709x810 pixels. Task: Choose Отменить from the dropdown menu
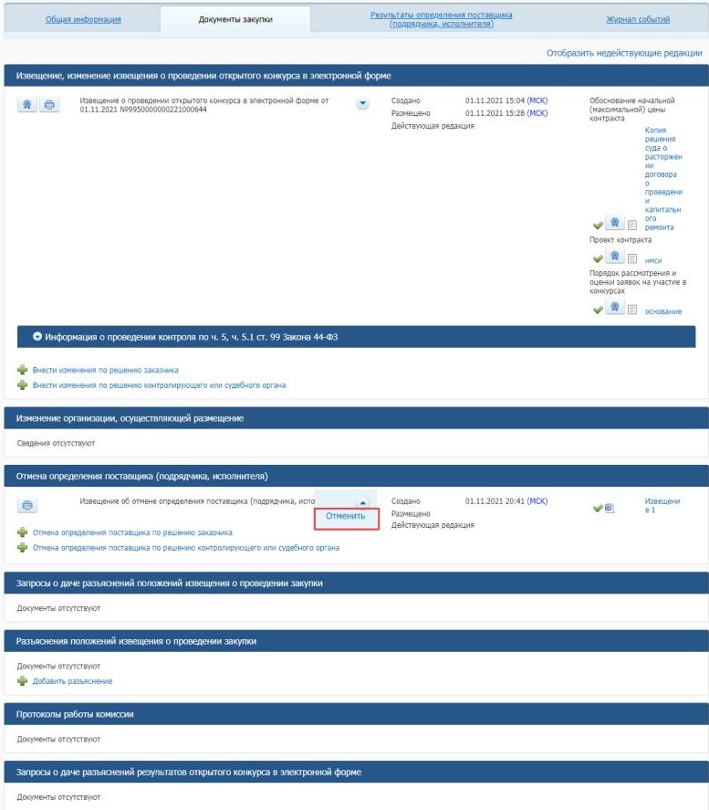[x=346, y=516]
